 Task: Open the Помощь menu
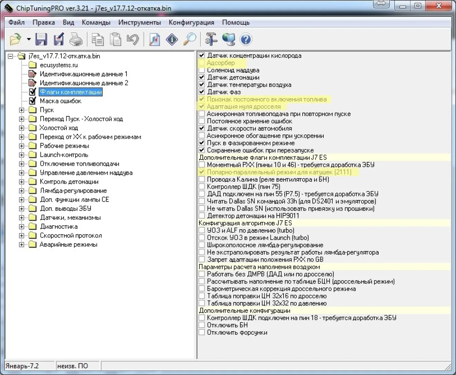tap(236, 22)
